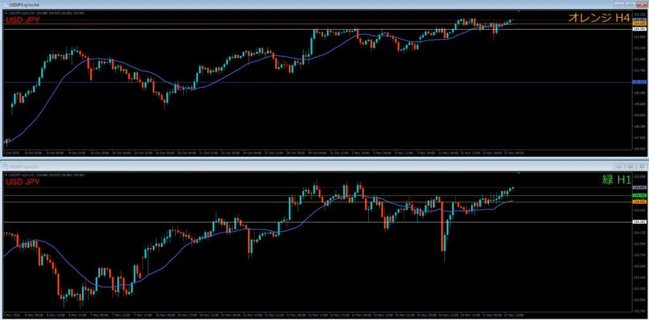Restore the H1 chart window size

point(631,166)
